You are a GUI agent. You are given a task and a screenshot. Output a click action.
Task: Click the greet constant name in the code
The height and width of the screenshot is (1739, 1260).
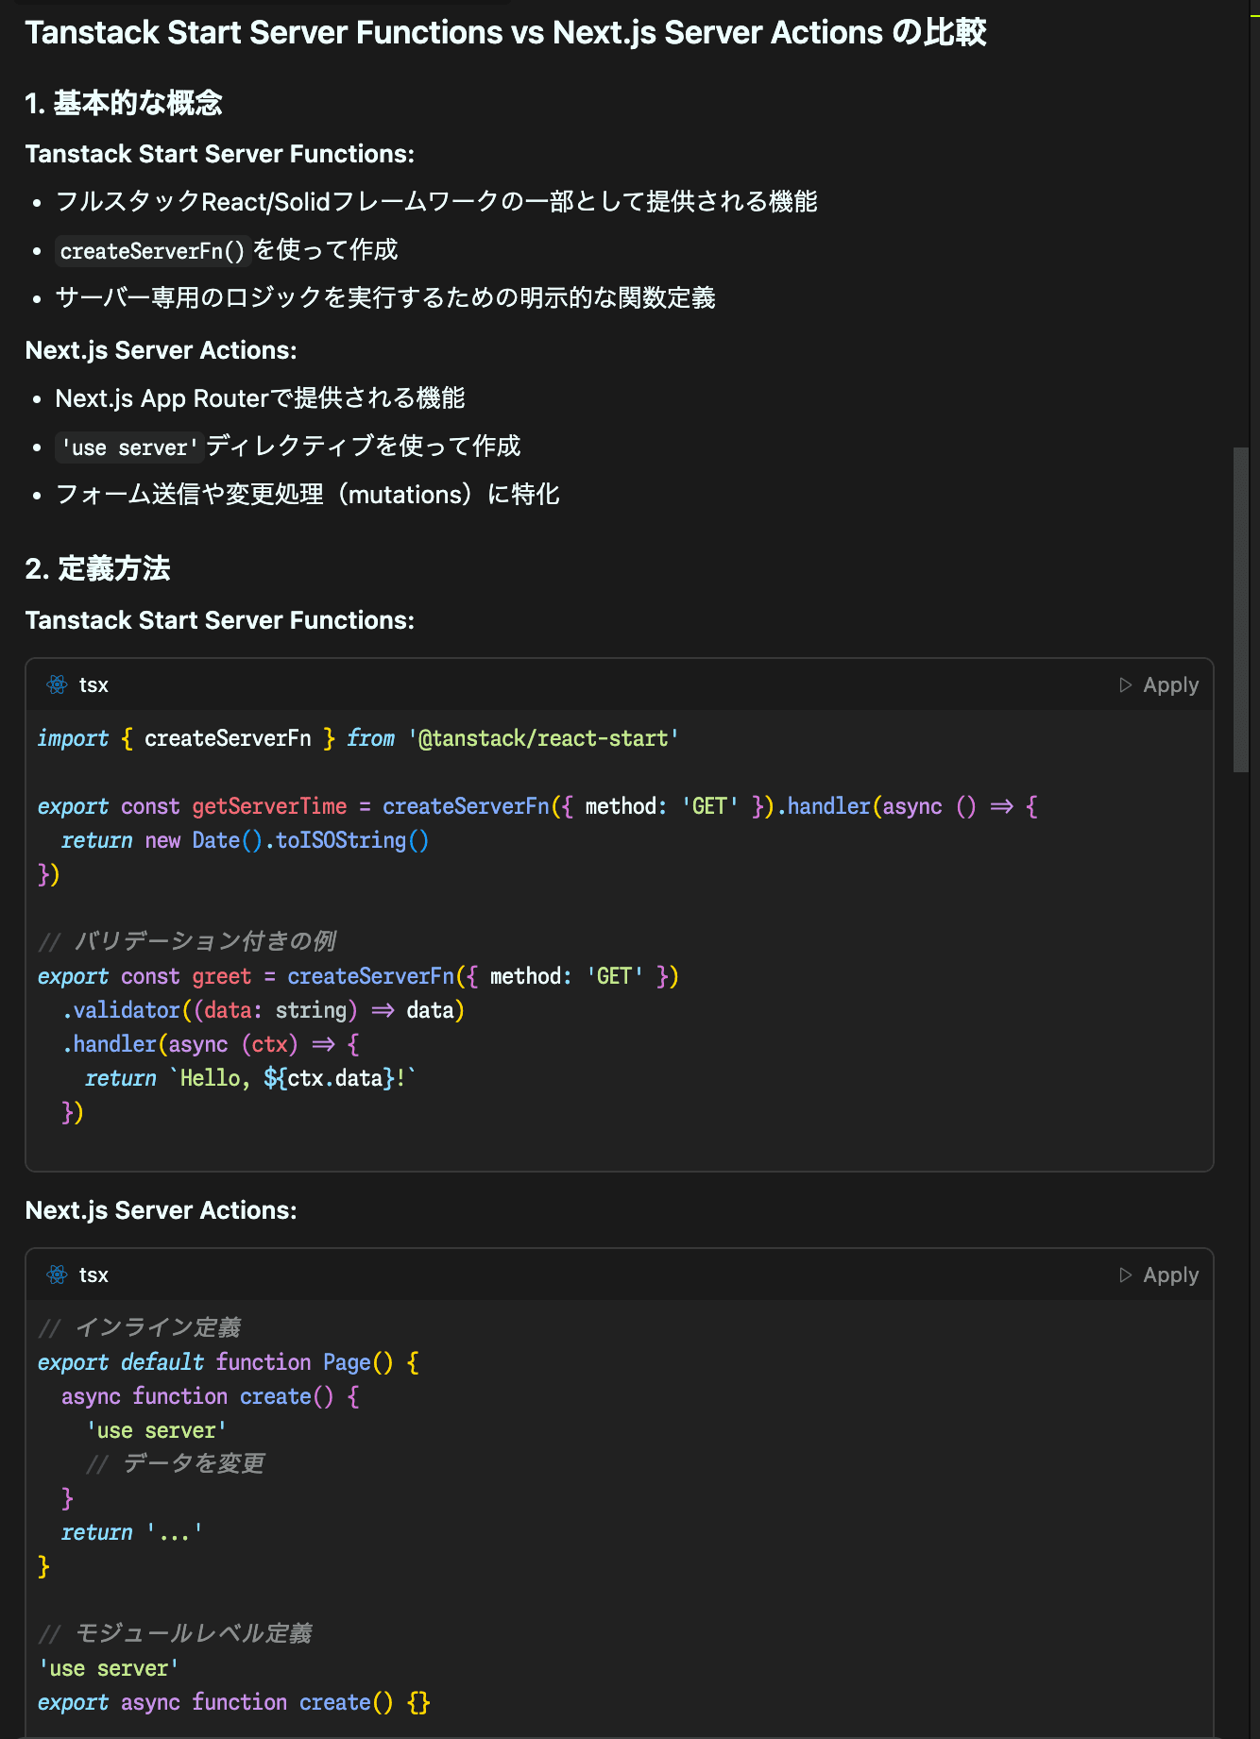click(x=222, y=976)
